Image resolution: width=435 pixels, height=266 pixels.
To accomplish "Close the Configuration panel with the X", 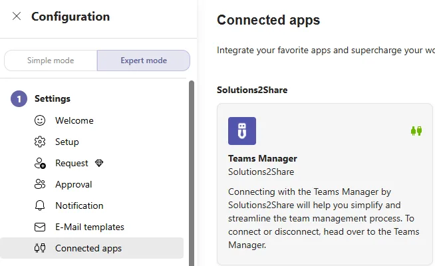I will tap(17, 17).
